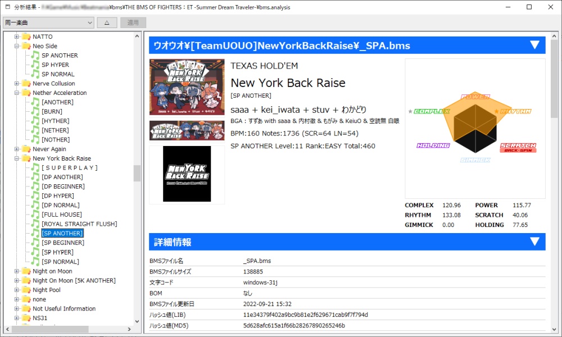Click the folder icon of Night Pool
Screen dimensions: 562x337
click(26, 290)
